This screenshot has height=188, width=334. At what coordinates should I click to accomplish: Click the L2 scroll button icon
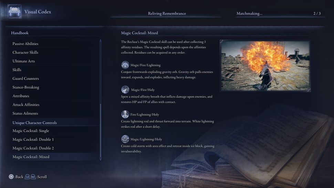click(27, 177)
